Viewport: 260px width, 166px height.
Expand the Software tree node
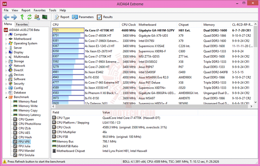[x=6, y=79]
